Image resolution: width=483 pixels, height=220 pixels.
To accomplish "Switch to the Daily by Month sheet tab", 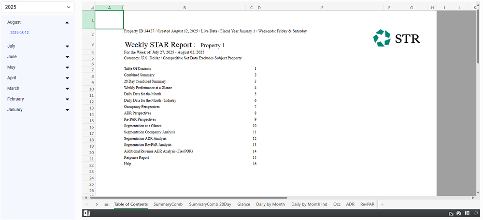I will 270,204.
